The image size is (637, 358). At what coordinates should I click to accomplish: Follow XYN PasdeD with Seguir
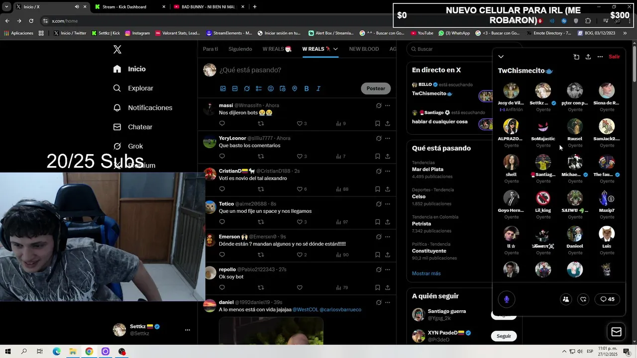504,336
